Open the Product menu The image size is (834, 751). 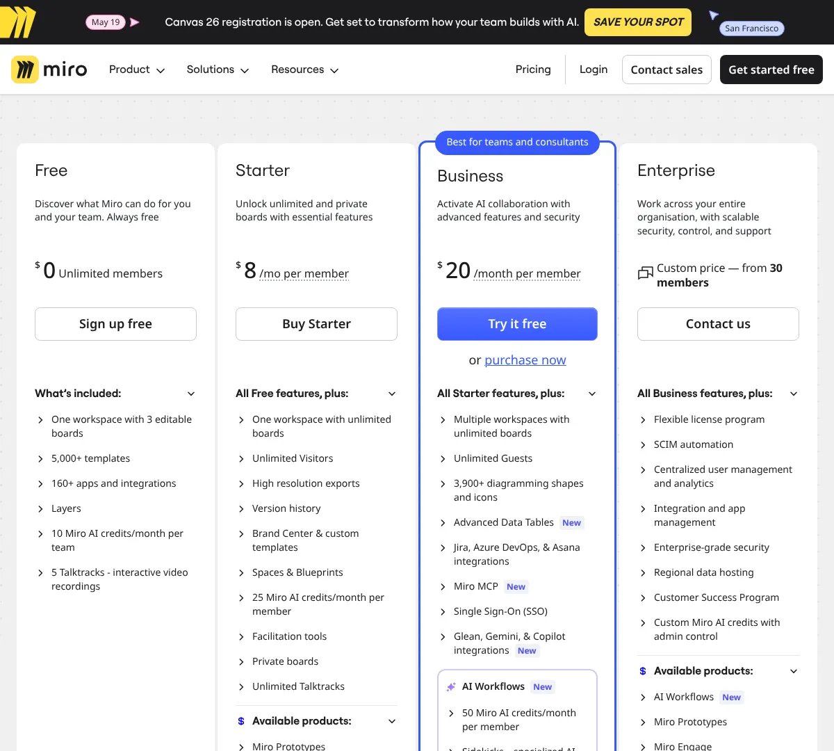(x=137, y=70)
